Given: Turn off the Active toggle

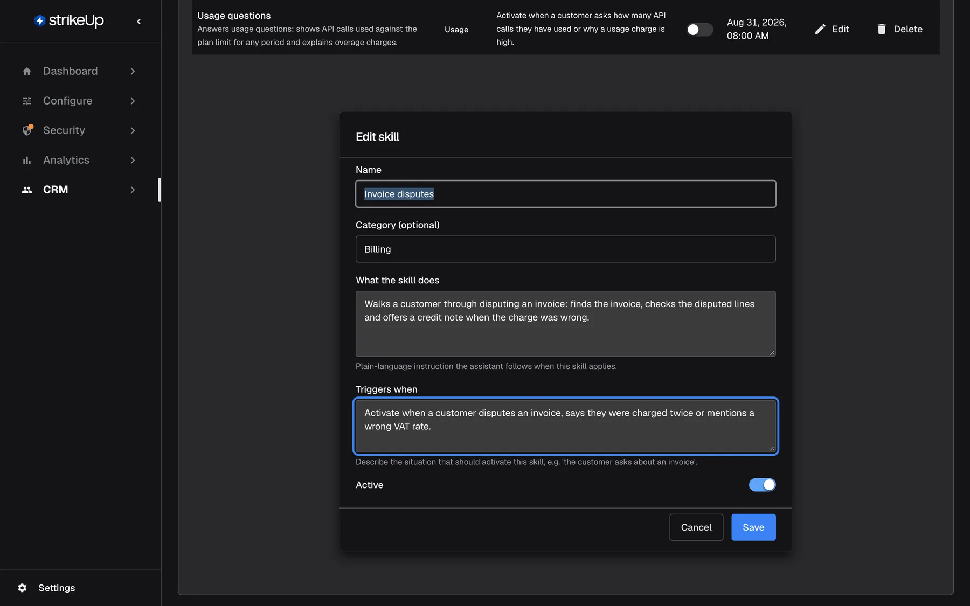Looking at the screenshot, I should (x=762, y=485).
